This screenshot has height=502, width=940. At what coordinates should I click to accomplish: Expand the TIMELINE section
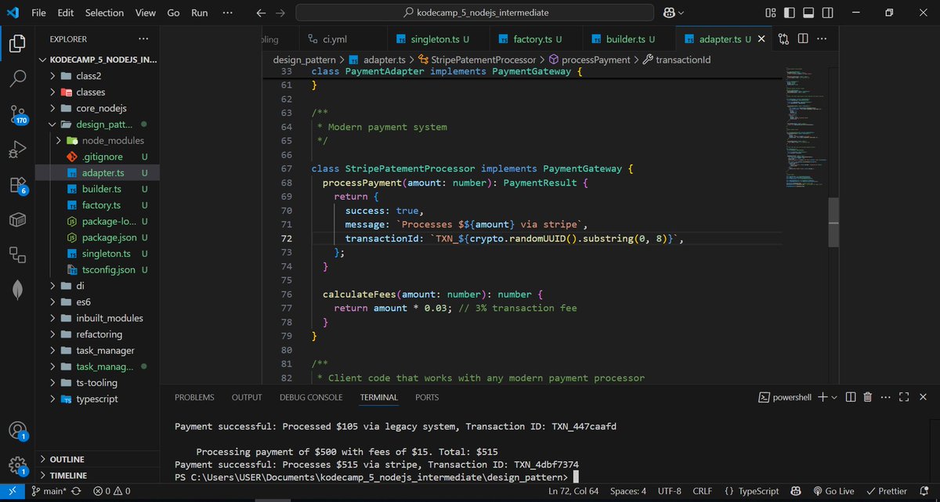[x=97, y=475]
